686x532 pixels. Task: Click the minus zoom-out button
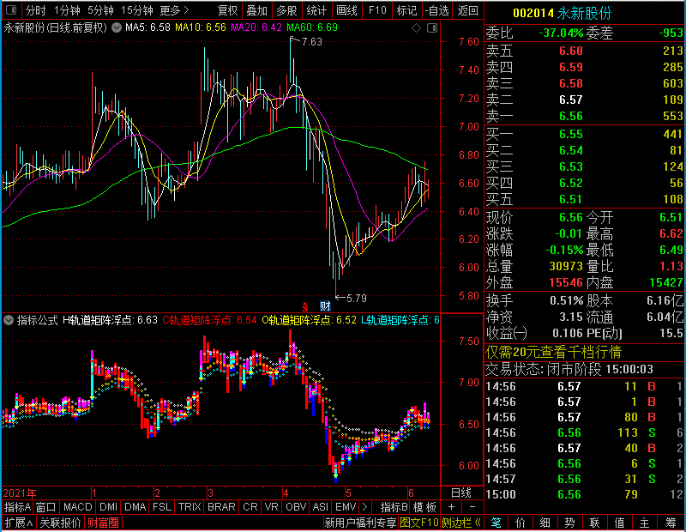point(472,507)
